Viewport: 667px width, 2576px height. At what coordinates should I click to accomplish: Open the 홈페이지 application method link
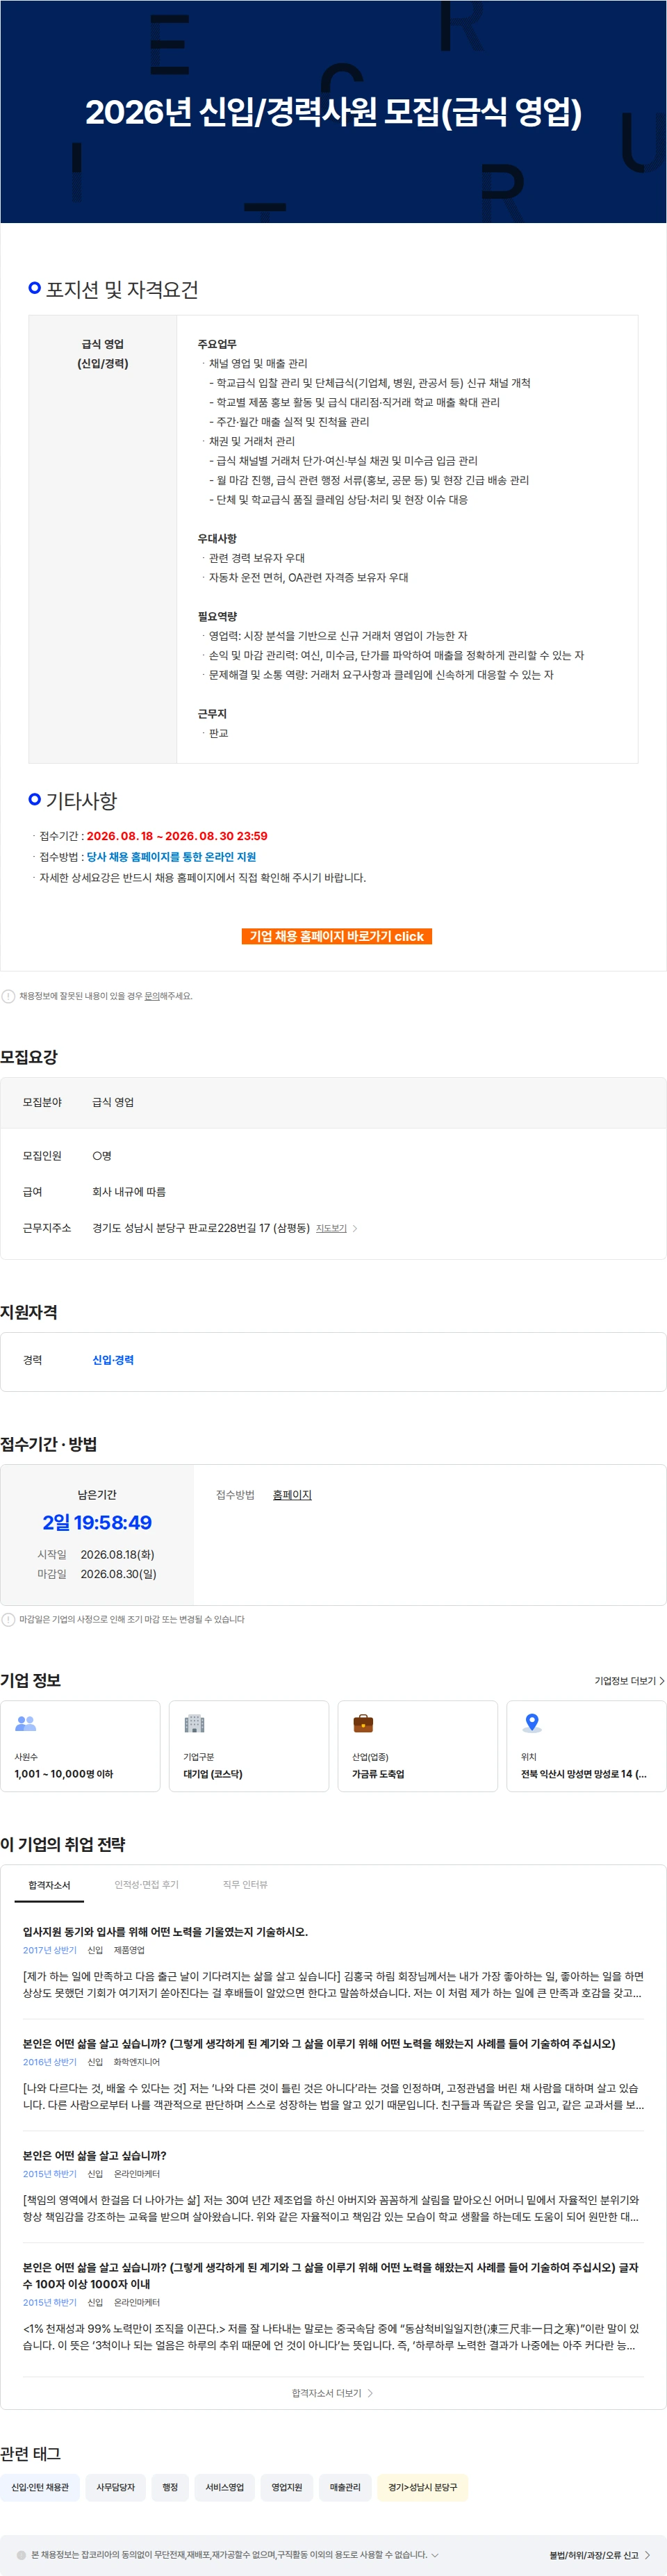tap(292, 1495)
